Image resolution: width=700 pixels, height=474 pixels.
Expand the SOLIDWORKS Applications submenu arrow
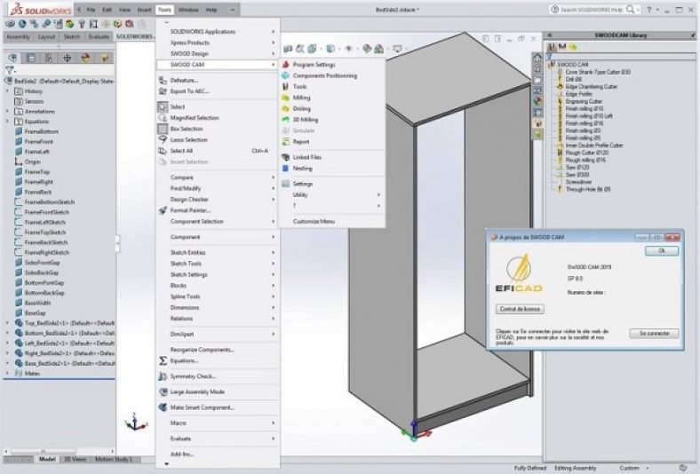tap(274, 32)
